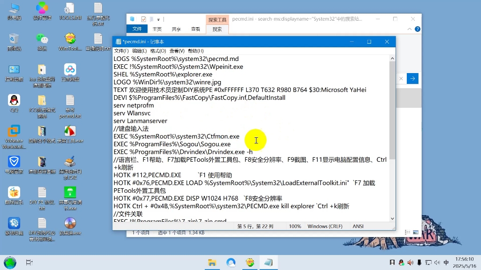The height and width of the screenshot is (270, 481).
Task: Switch to the 主页 tab in Explorer
Action: pos(157,29)
